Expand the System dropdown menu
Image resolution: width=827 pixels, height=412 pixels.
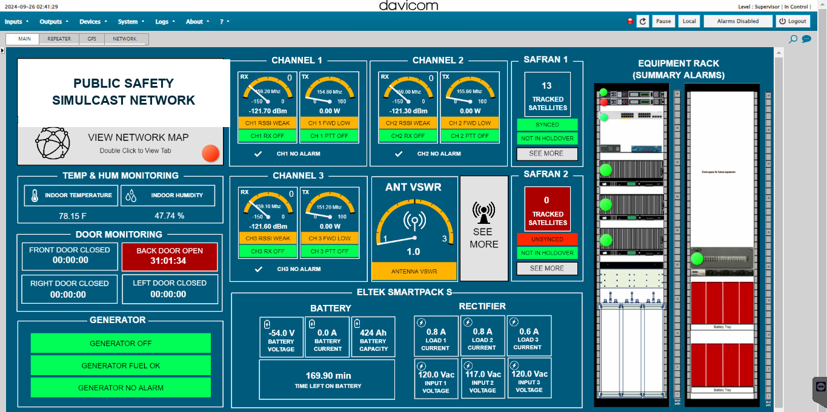[131, 22]
